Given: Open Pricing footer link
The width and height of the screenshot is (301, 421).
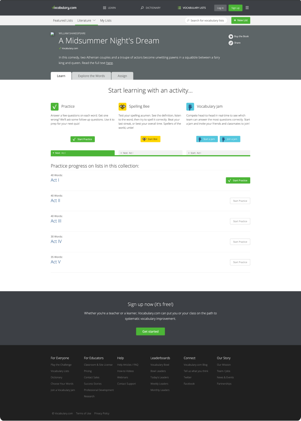Looking at the screenshot, I should pos(88,371).
